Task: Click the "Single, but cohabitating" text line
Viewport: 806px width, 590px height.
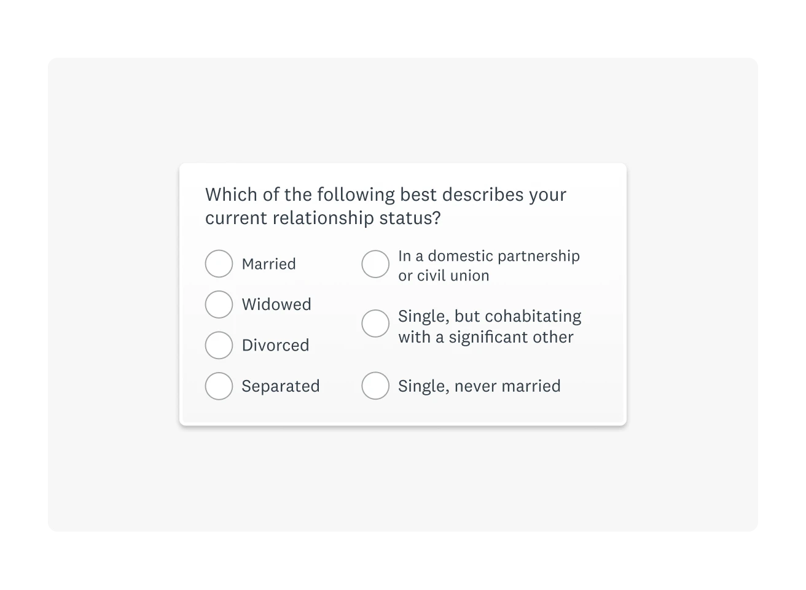Action: coord(490,316)
